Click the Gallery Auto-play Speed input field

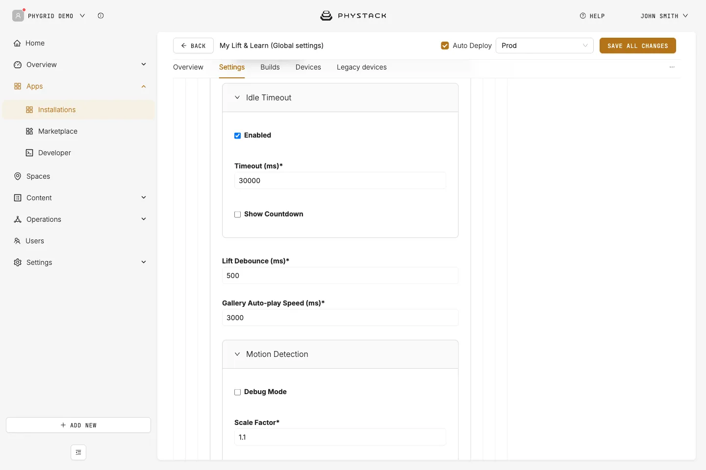point(340,318)
